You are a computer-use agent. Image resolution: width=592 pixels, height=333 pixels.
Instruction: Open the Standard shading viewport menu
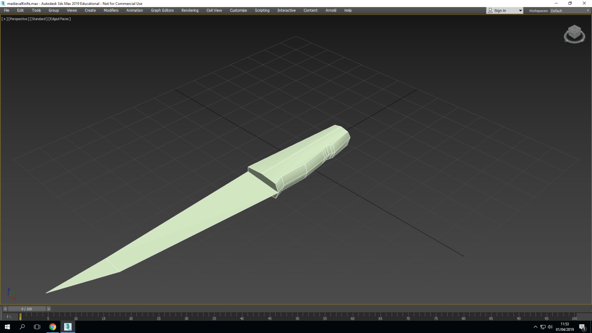[x=38, y=19]
